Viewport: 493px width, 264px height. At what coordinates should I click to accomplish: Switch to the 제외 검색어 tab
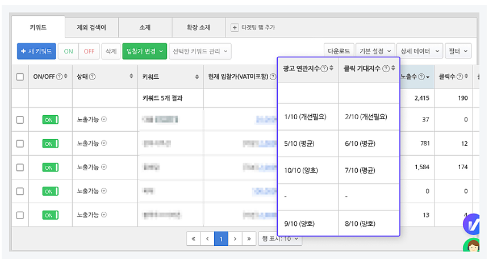pos(90,27)
